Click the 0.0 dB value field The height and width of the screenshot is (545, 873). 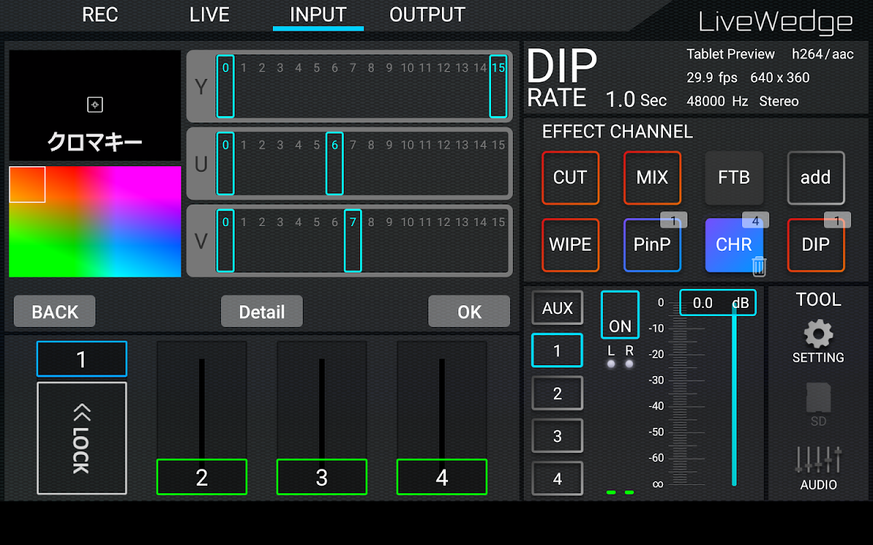(x=718, y=302)
